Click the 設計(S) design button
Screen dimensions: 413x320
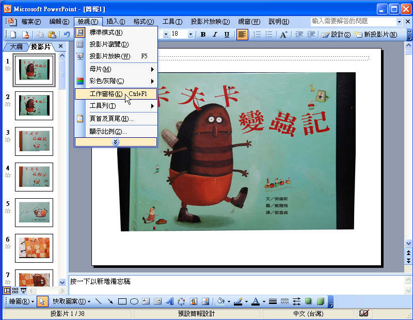click(x=337, y=35)
